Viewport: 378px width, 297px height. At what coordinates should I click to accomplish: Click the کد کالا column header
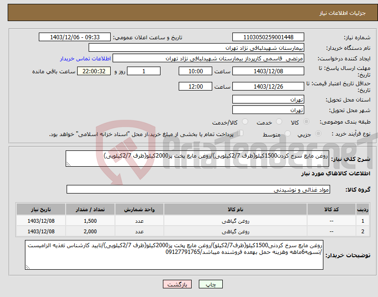tap(332, 209)
